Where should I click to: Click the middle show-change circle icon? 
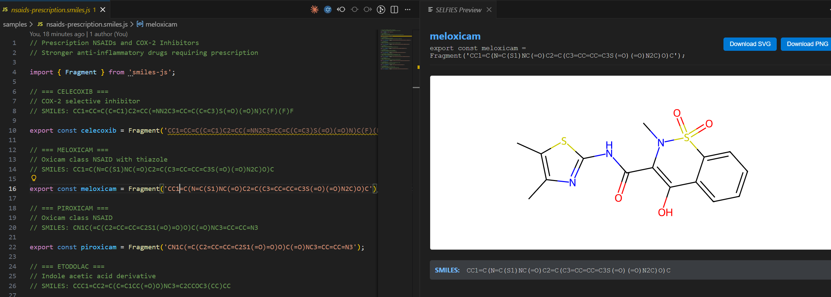tap(355, 10)
